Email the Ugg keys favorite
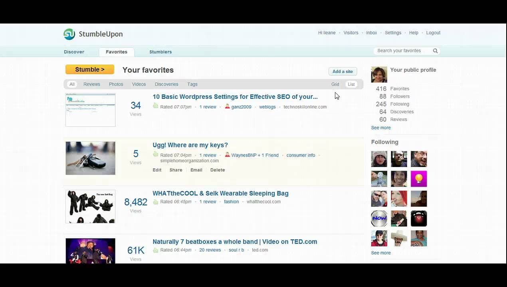 click(196, 170)
